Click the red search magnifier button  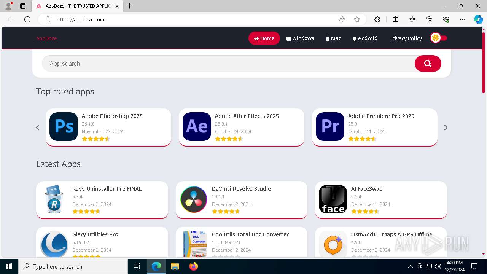click(428, 64)
